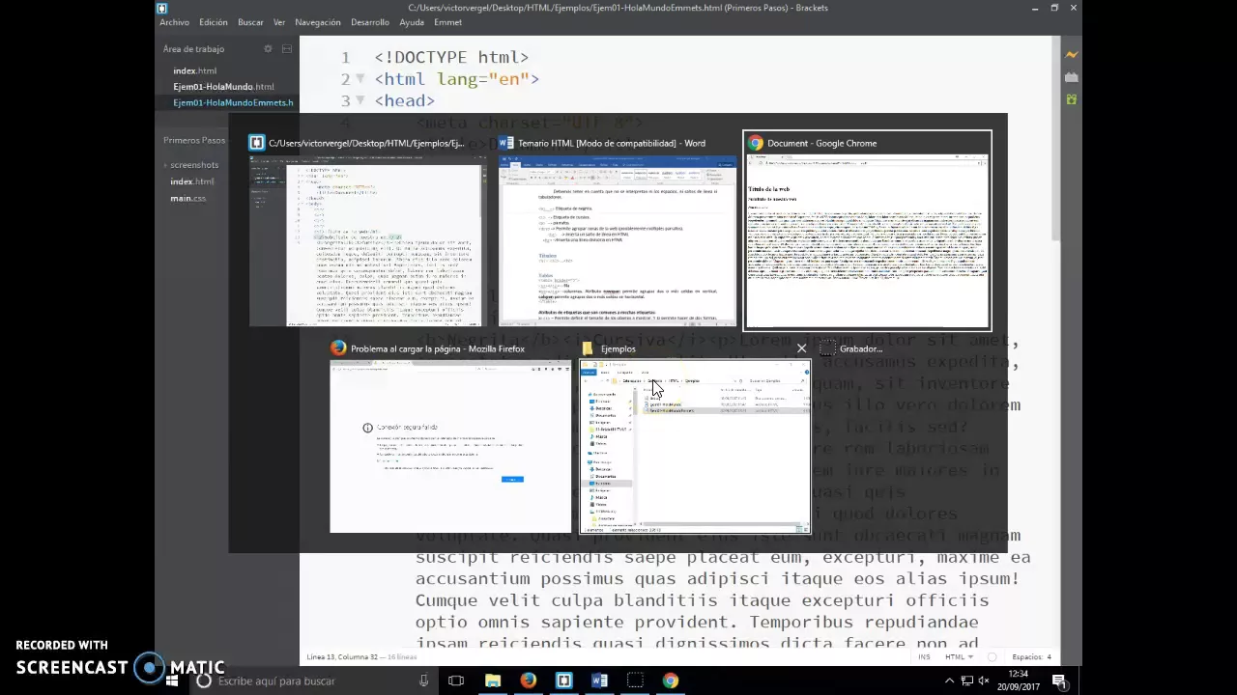Click the Brackets taskbar icon

[563, 681]
